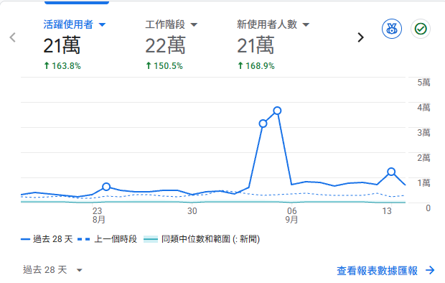Click the arrow beside 查看報表數據匯報
This screenshot has width=445, height=283.
click(x=430, y=270)
